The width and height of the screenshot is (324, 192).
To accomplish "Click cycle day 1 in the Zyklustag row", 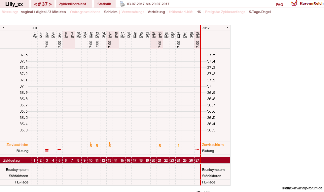I will 34,160.
